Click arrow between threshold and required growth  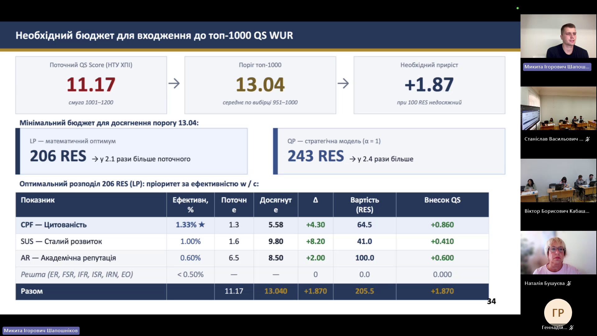(343, 83)
